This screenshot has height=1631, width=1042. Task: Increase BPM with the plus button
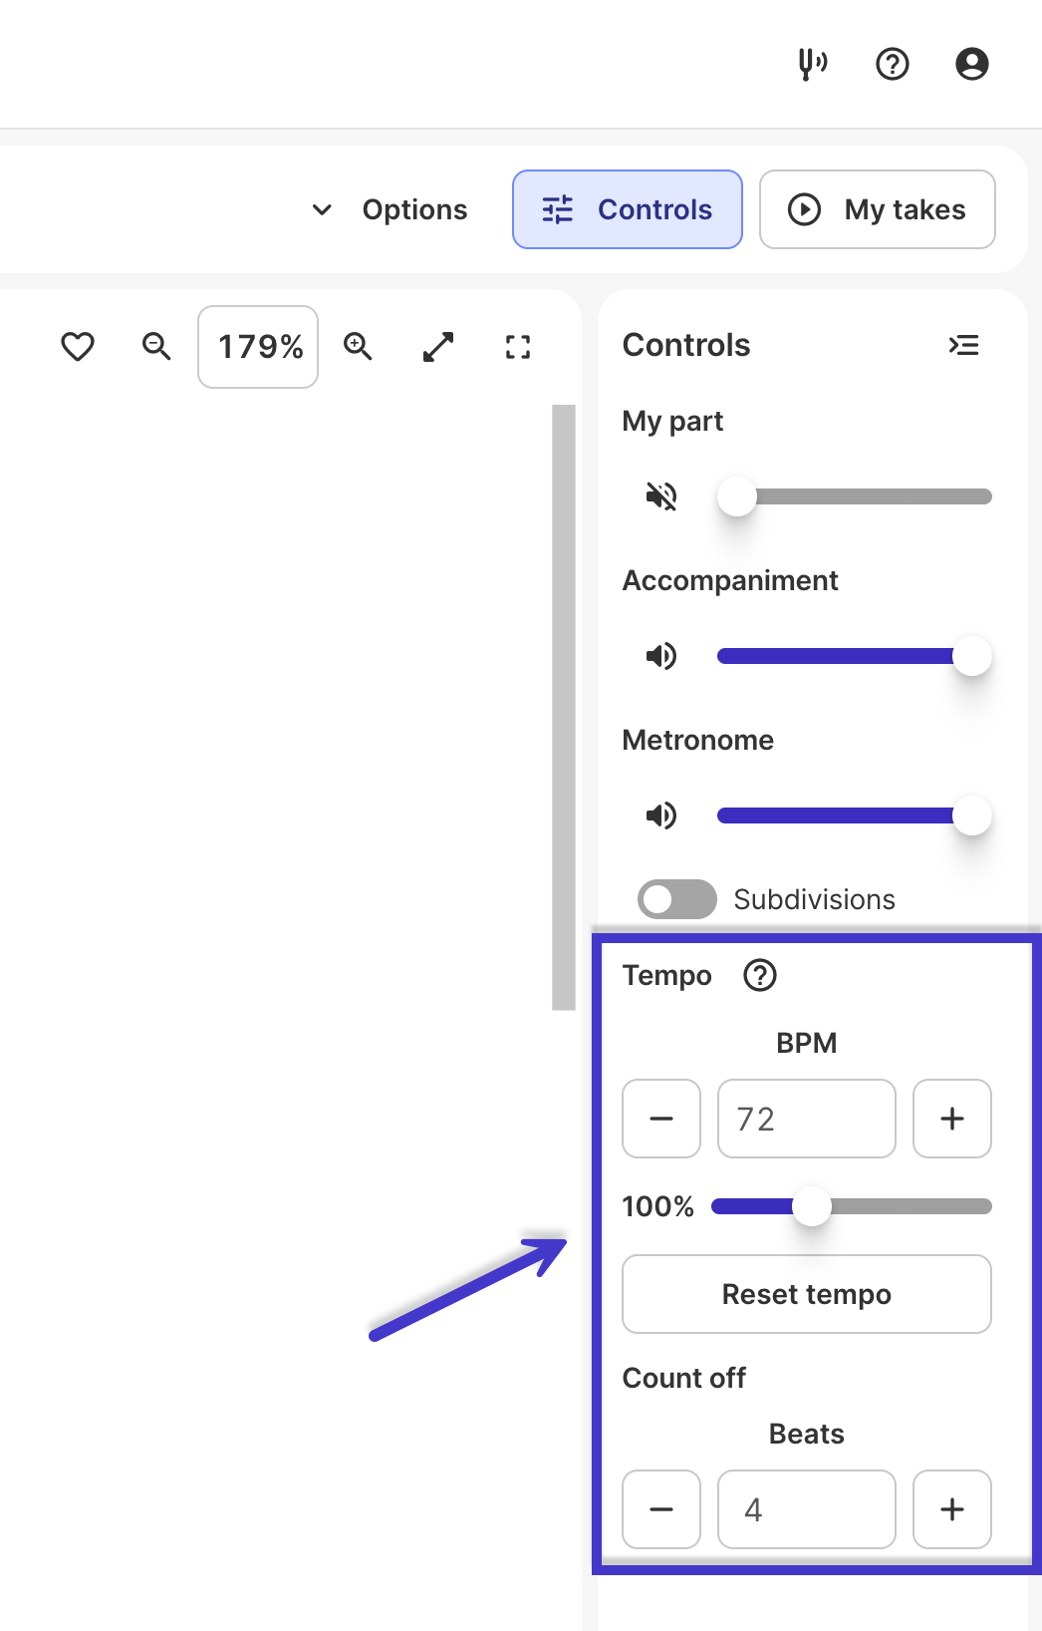pyautogui.click(x=952, y=1119)
